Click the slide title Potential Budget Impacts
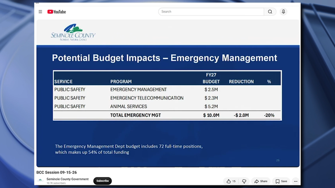The height and width of the screenshot is (188, 335). coord(164,58)
